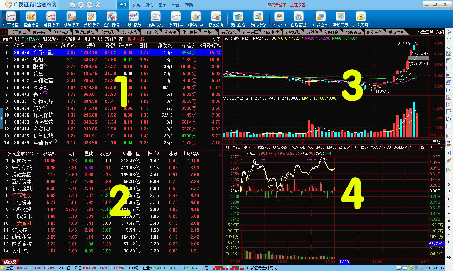Open the 日线 period selector
Screen dimensions: 453x271
pyautogui.click(x=437, y=142)
